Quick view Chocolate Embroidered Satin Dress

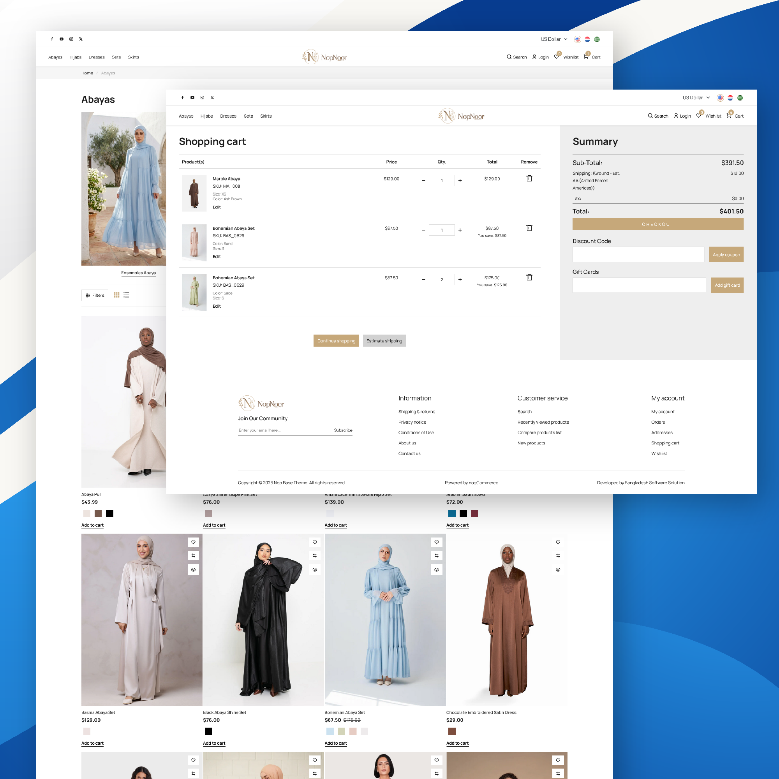(x=558, y=570)
